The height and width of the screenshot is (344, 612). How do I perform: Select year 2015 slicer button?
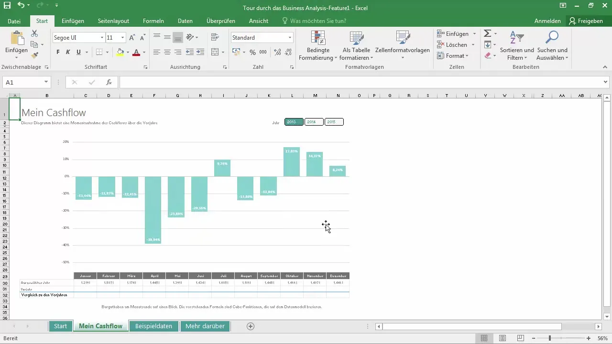tap(334, 122)
